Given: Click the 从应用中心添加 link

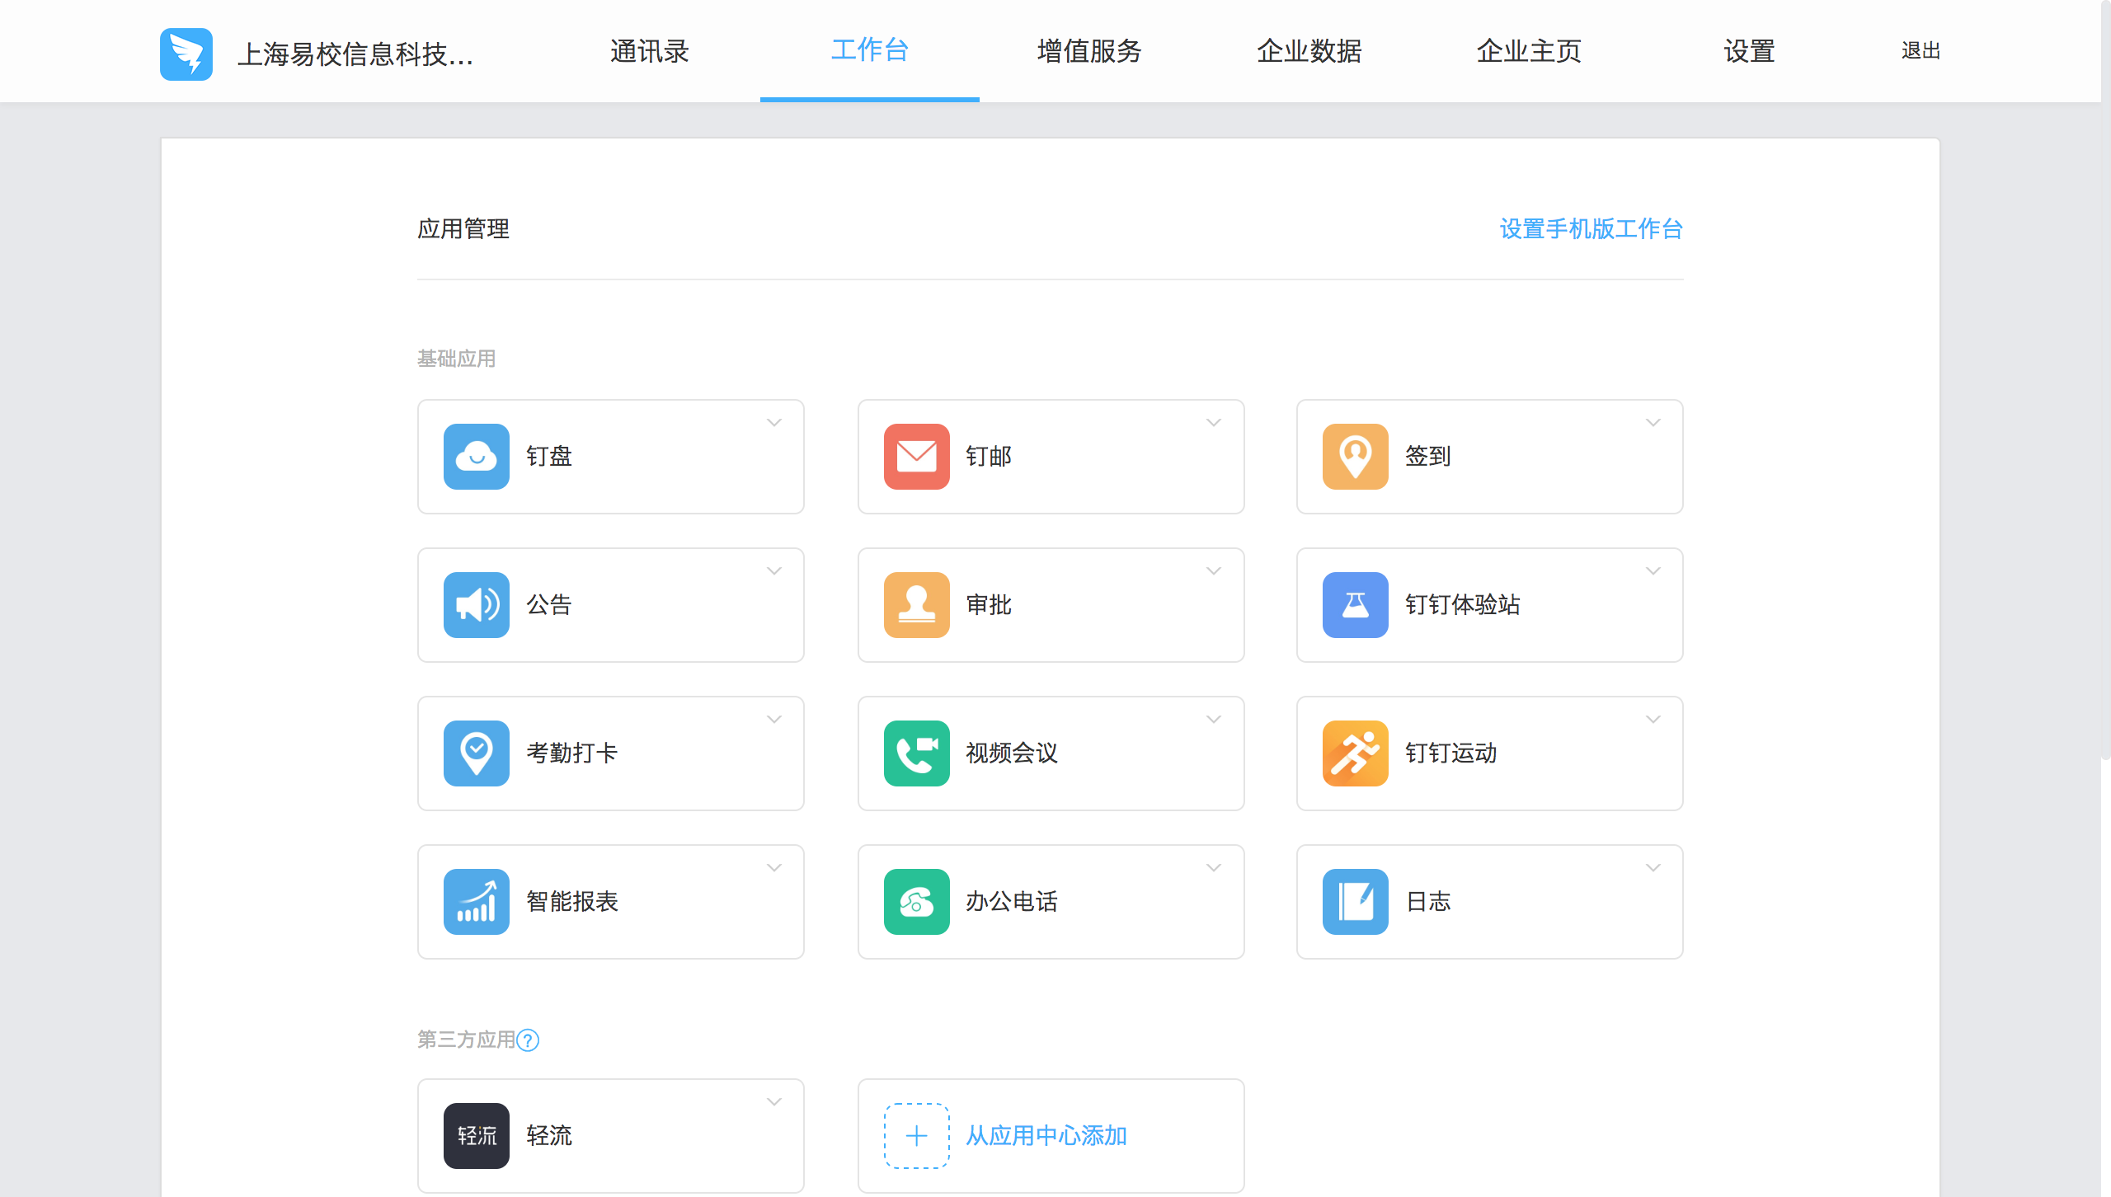Looking at the screenshot, I should click(x=1046, y=1135).
